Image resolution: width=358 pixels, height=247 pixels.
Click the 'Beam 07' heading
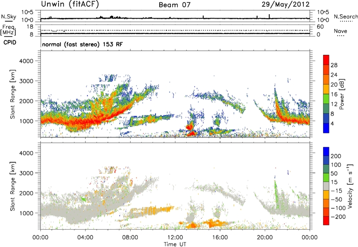pos(175,5)
